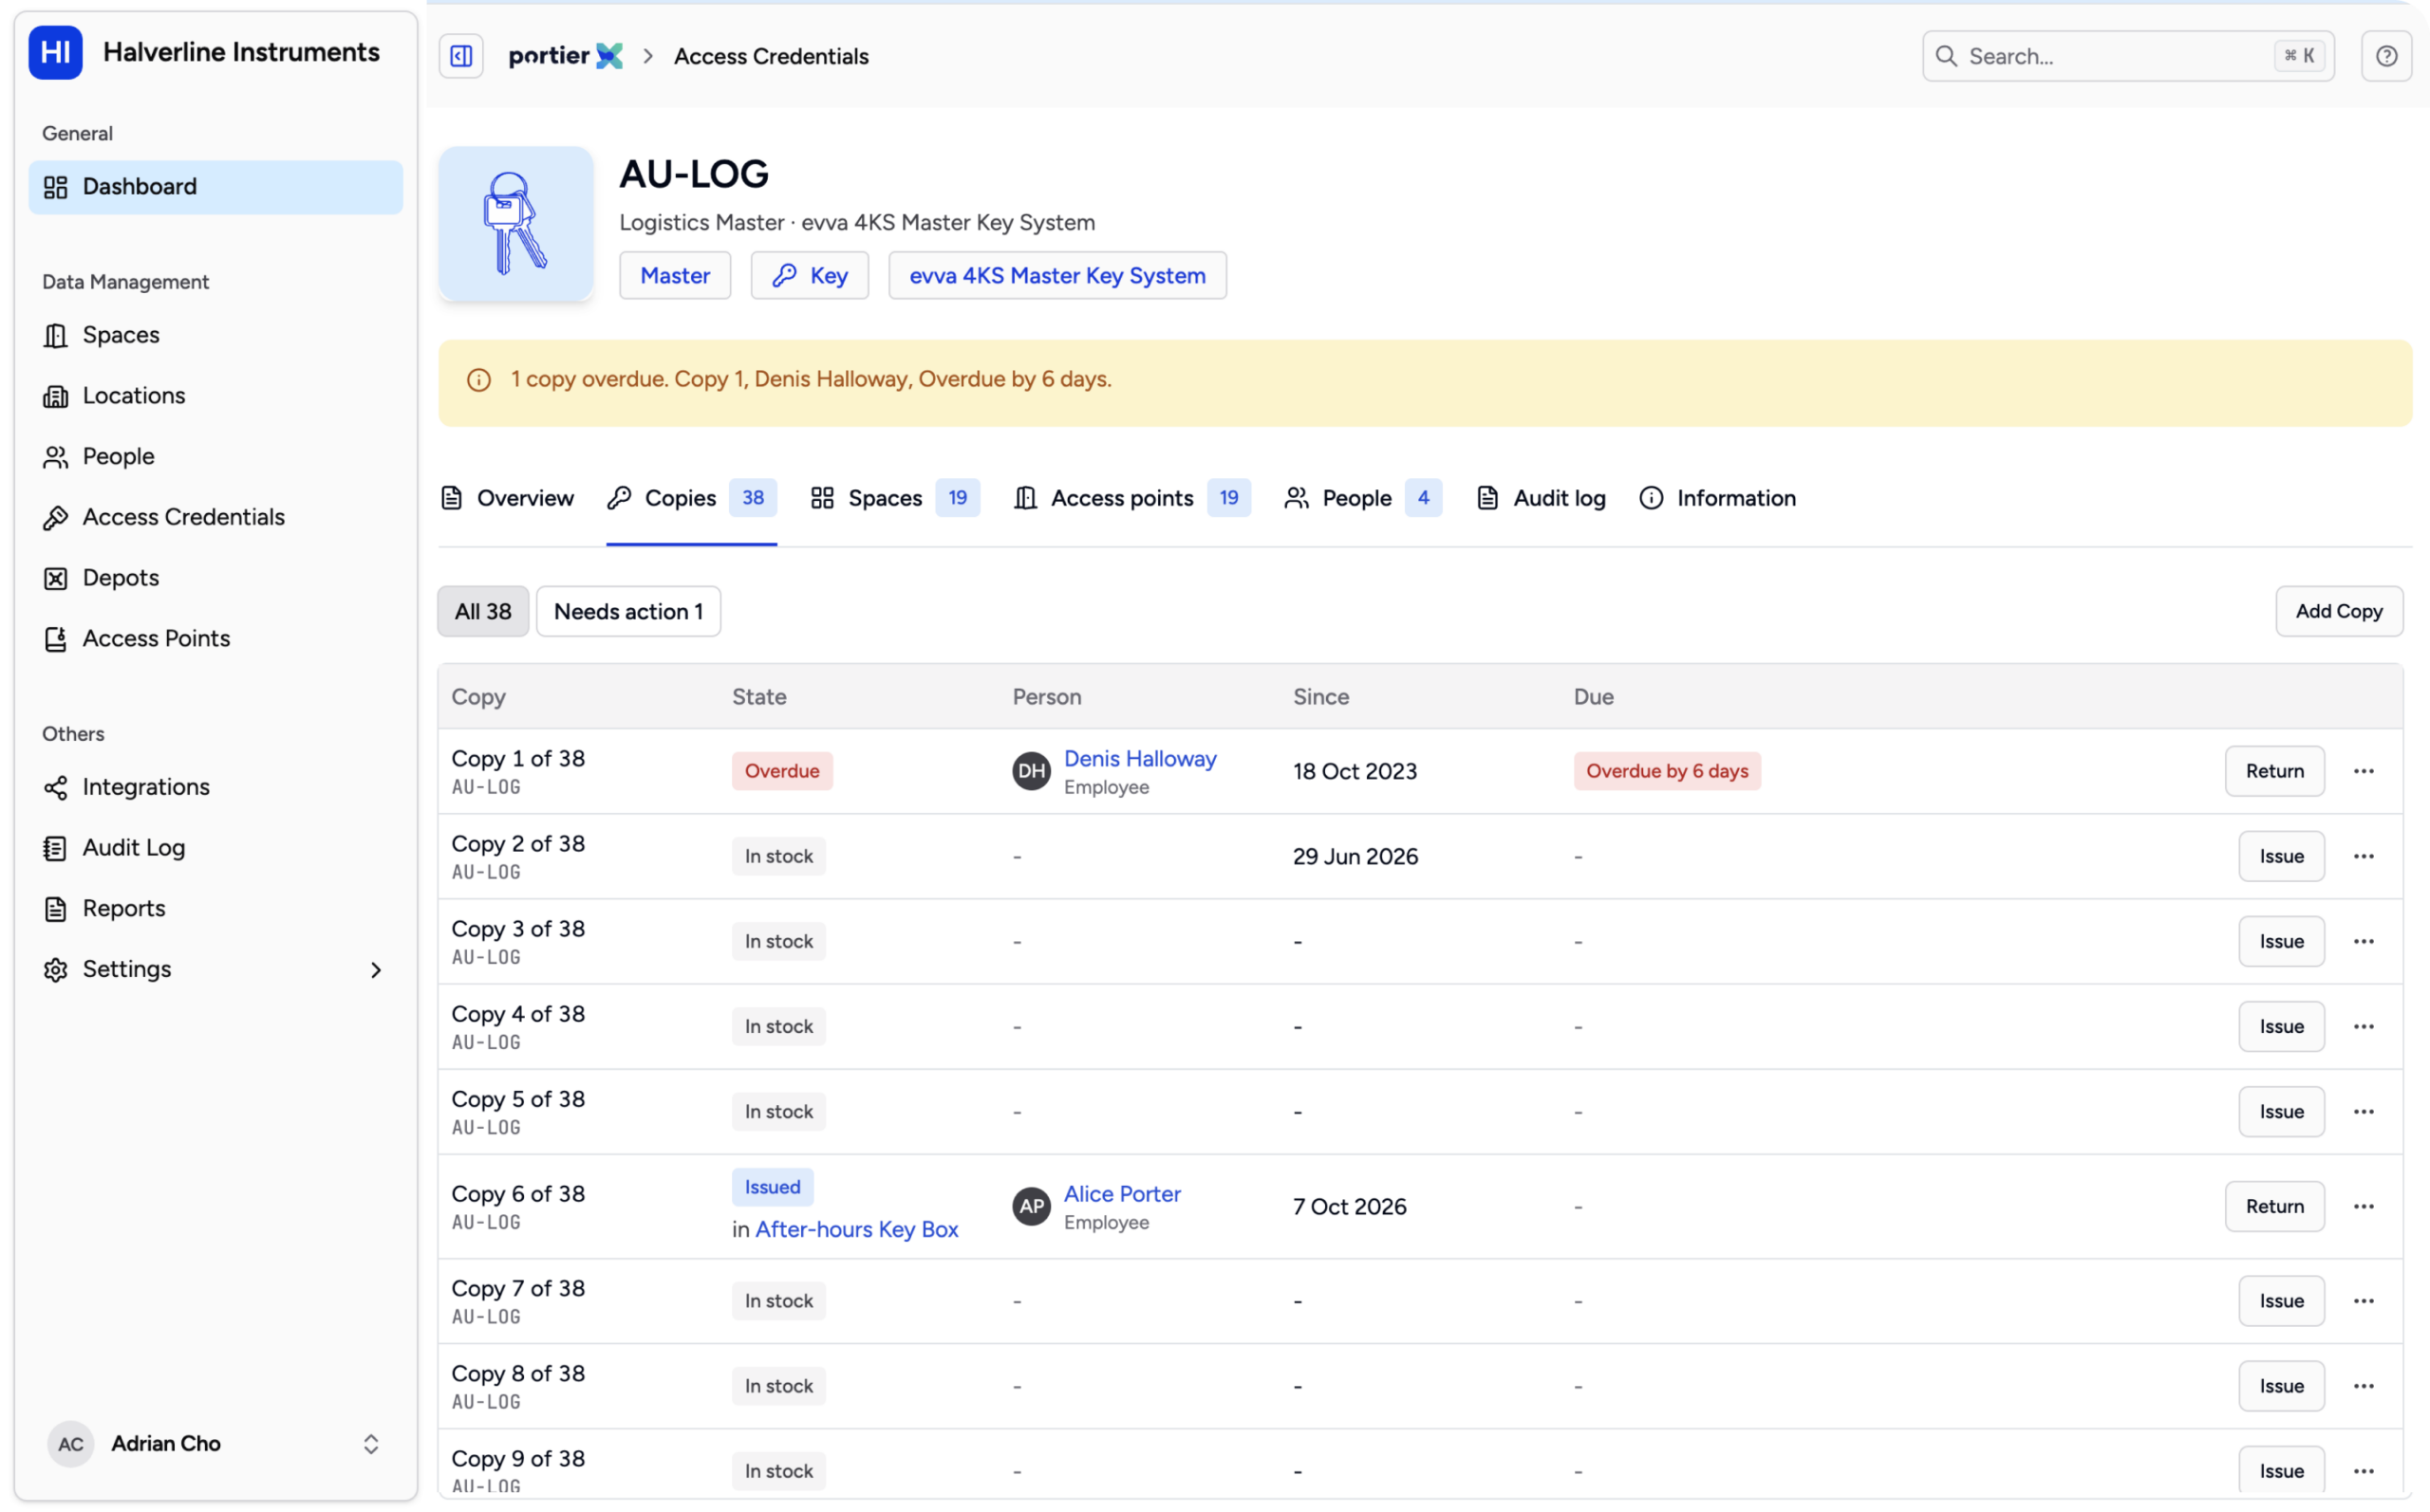Open more options for Copy 3 of 38

2363,942
